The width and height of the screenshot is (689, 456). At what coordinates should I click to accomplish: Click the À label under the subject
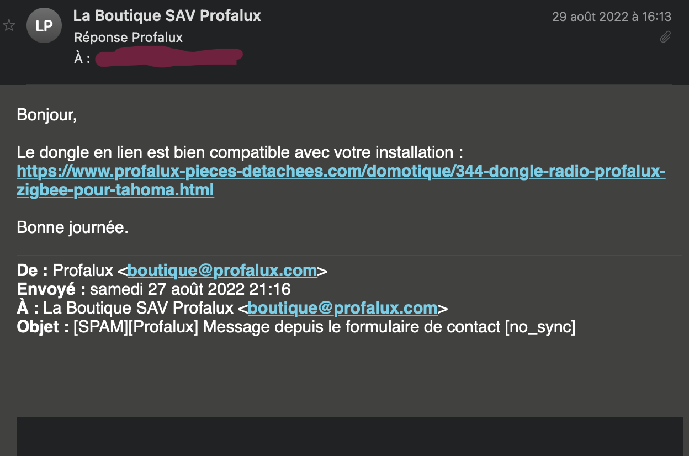click(82, 58)
